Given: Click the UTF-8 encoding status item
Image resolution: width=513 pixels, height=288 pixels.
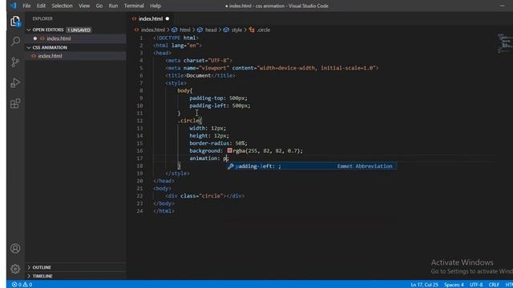Looking at the screenshot, I should 476,285.
